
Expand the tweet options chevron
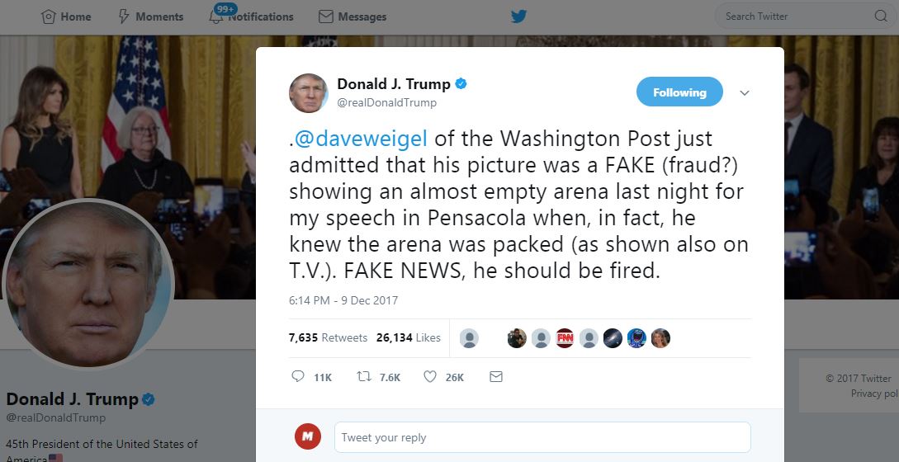pyautogui.click(x=744, y=93)
